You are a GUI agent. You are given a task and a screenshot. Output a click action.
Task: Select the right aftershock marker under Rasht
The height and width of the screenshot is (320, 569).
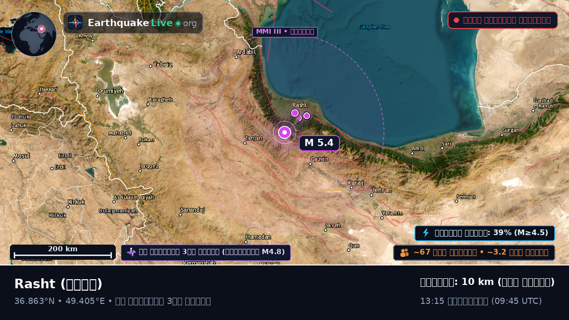click(x=307, y=116)
